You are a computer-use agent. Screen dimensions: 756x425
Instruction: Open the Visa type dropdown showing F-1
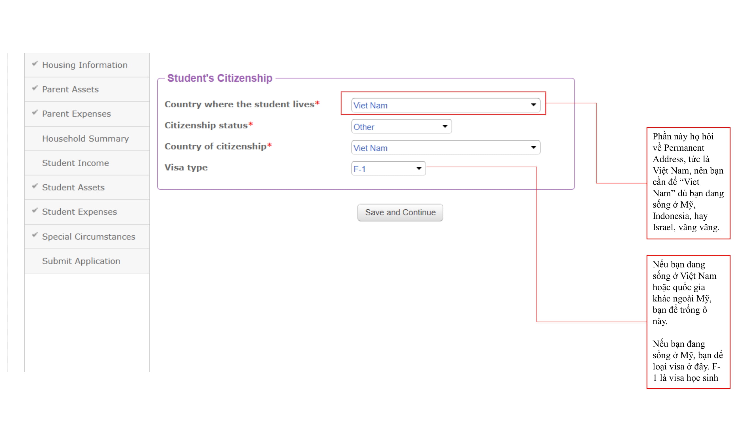(389, 168)
